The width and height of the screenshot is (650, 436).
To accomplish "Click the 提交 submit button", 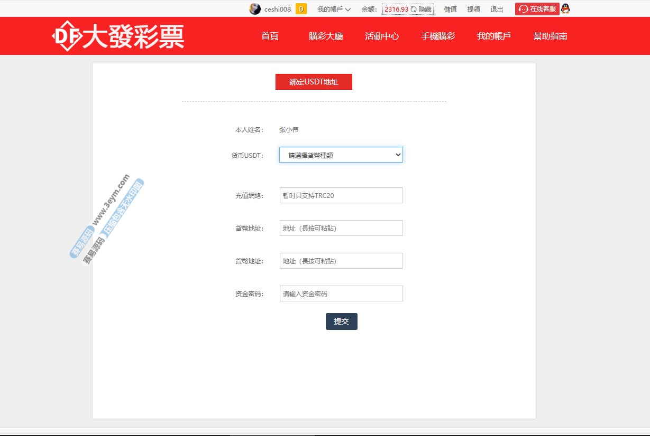I will pyautogui.click(x=341, y=321).
